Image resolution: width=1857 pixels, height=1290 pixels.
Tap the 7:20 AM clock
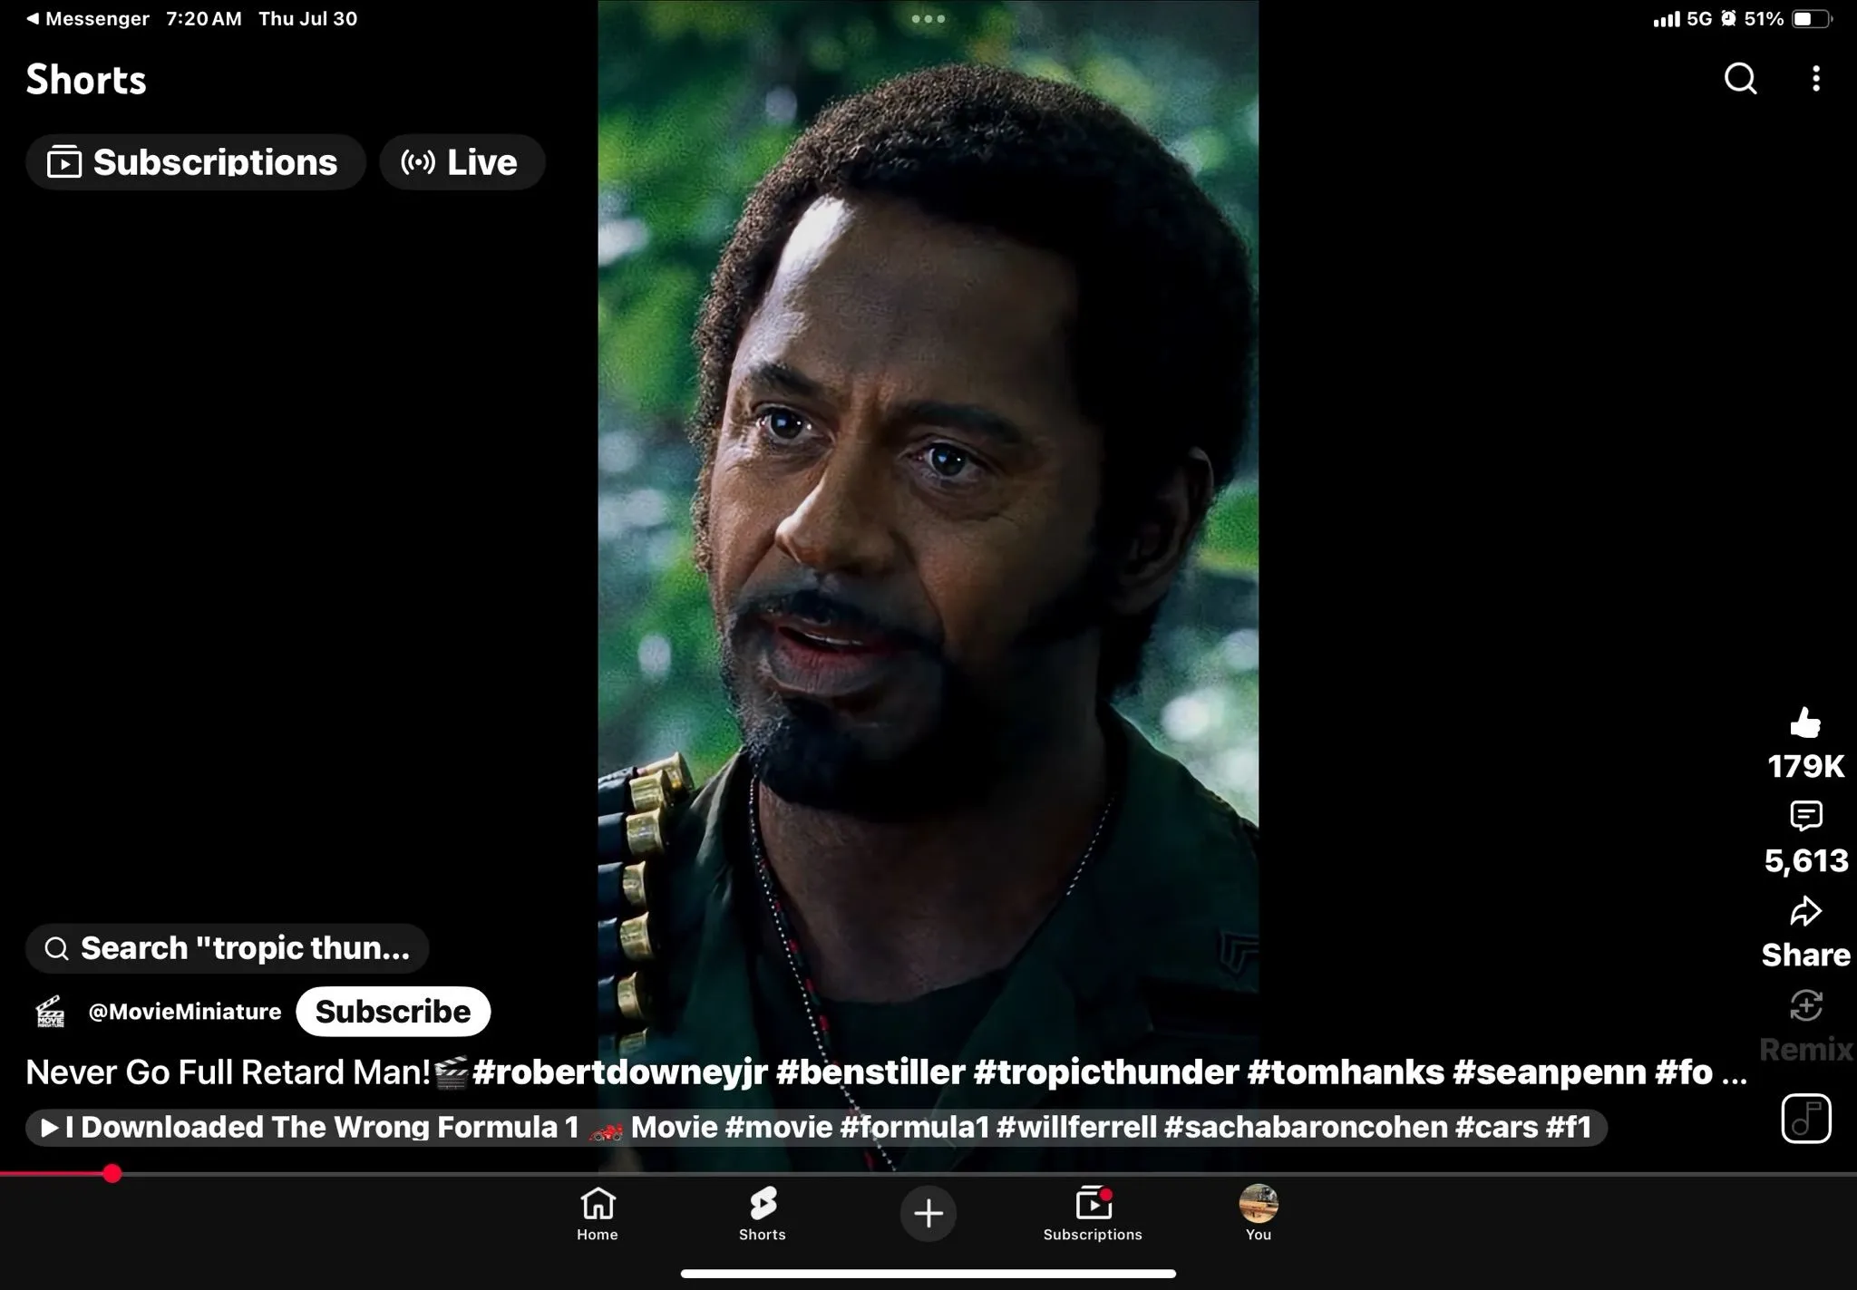[204, 19]
